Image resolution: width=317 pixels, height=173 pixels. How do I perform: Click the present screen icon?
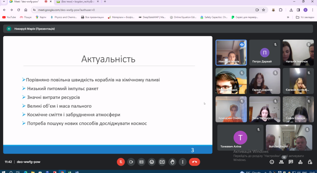(x=162, y=162)
